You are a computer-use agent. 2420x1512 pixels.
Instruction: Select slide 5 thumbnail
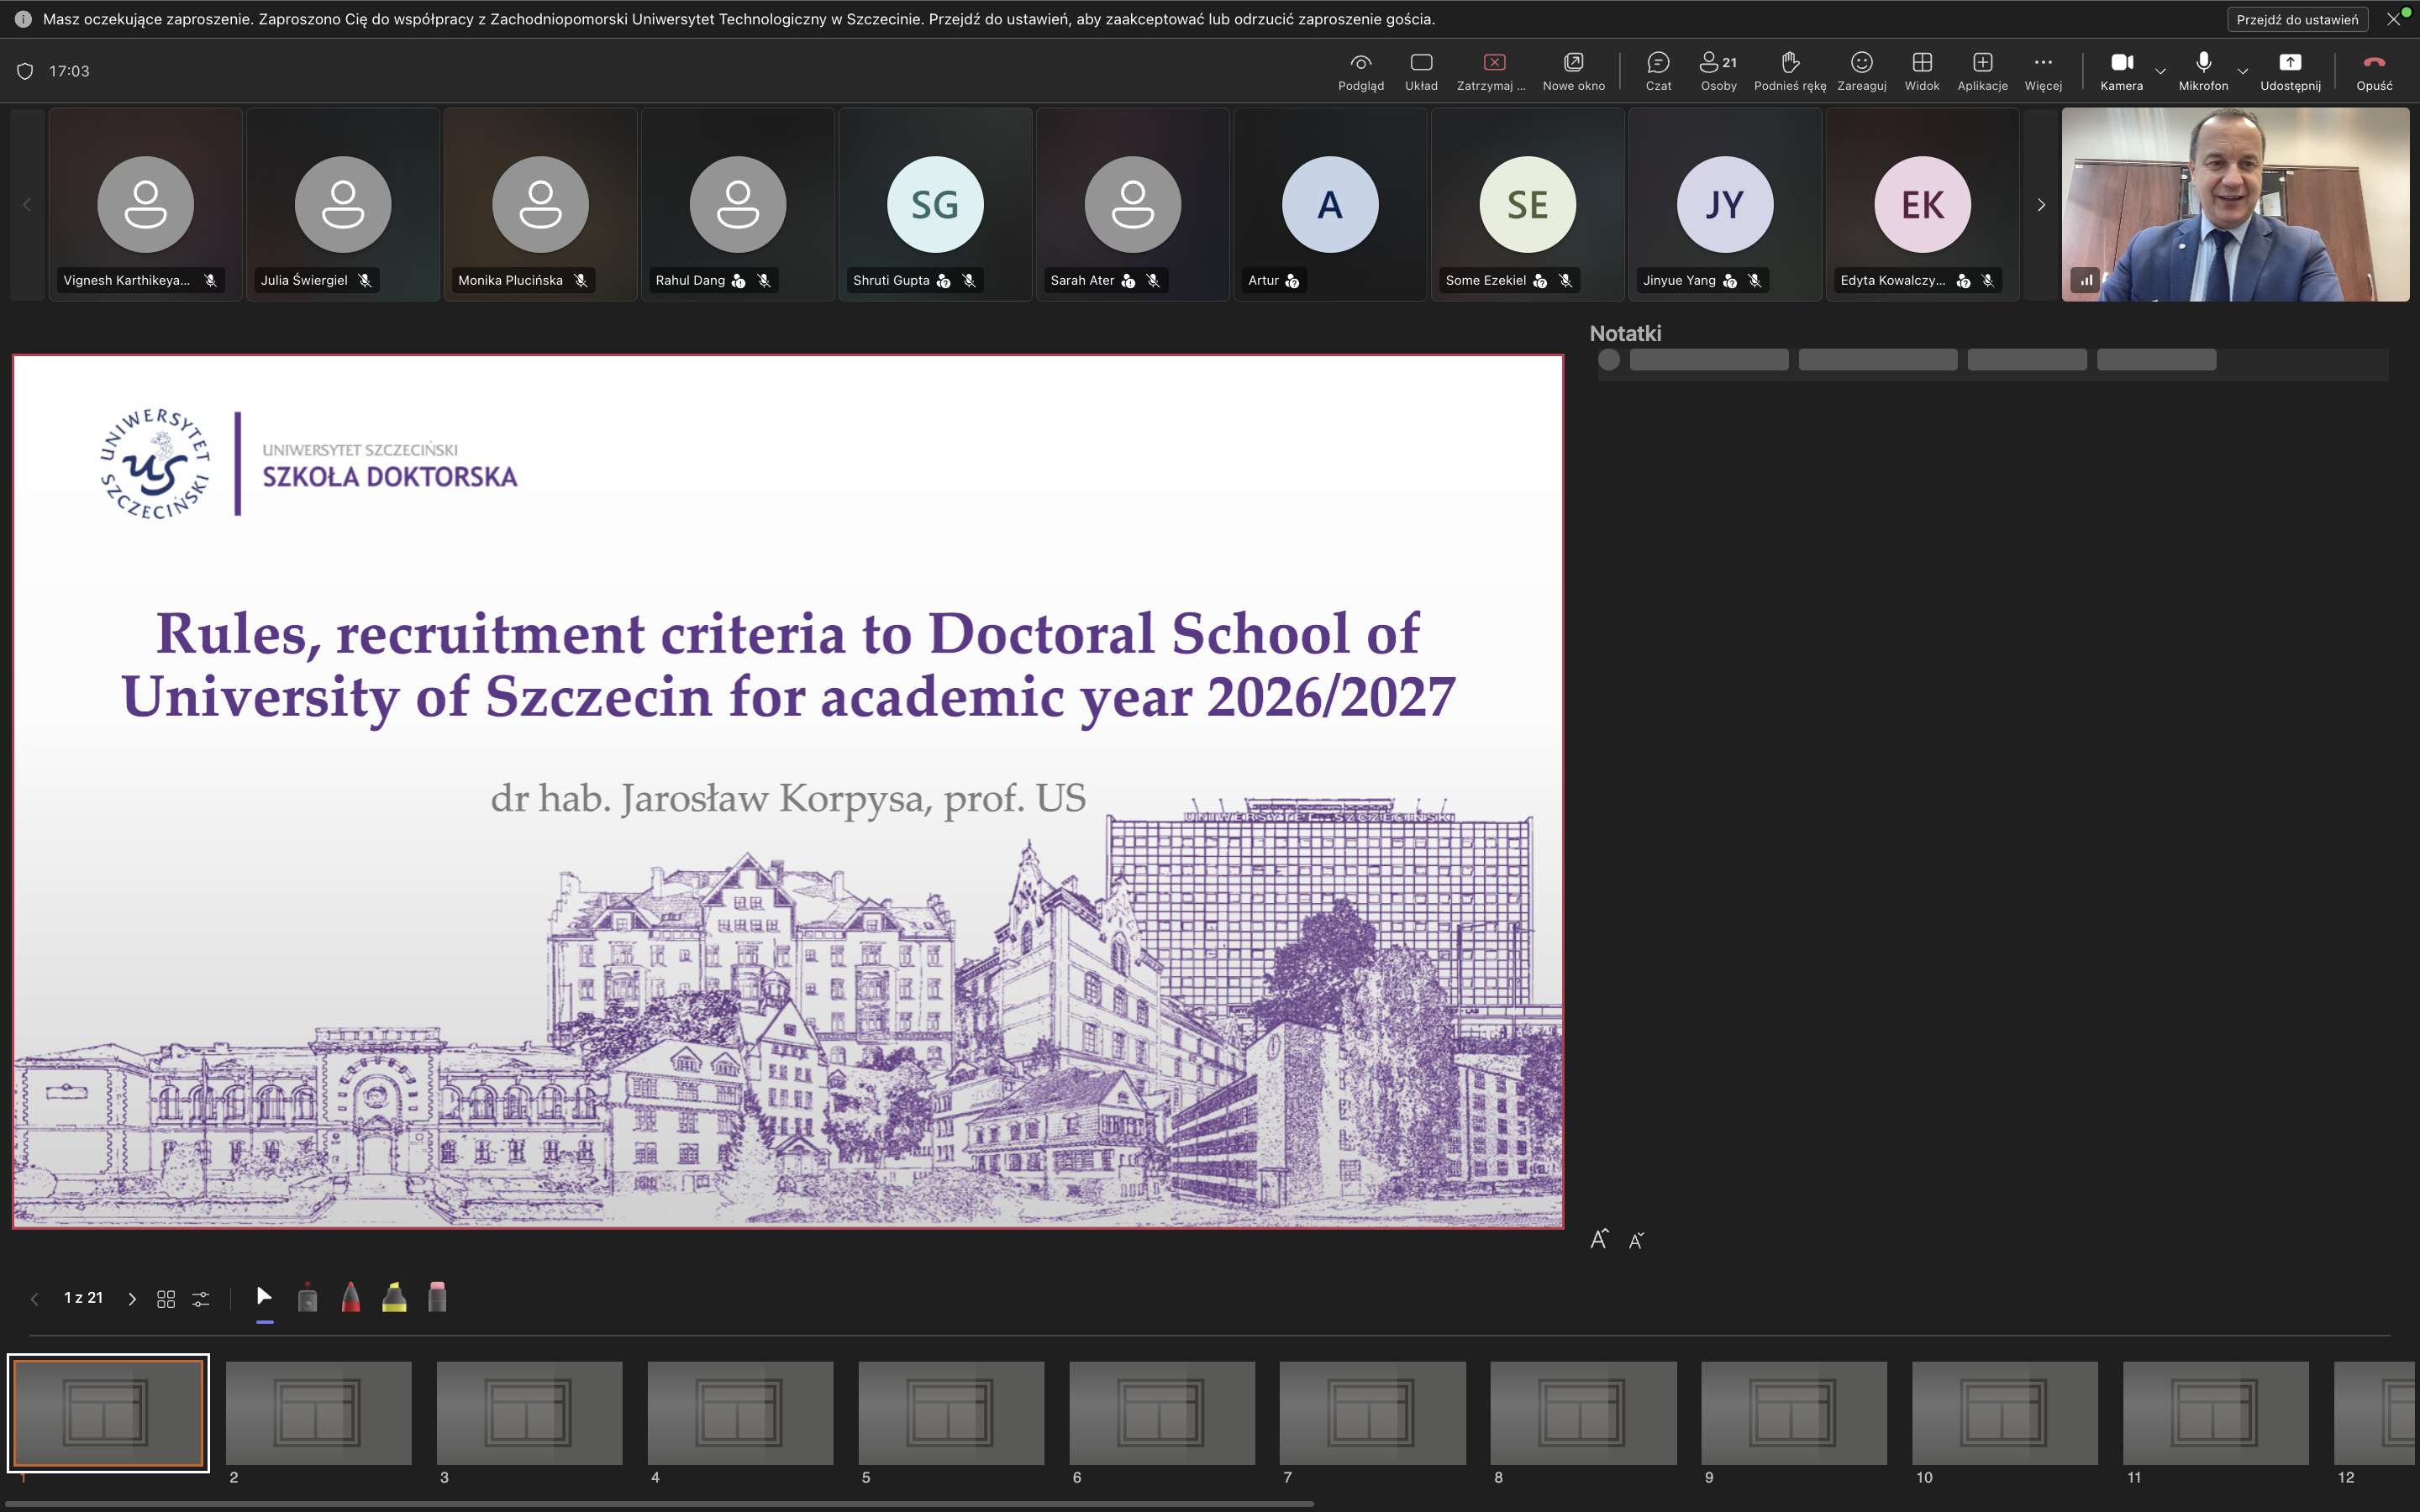[951, 1412]
